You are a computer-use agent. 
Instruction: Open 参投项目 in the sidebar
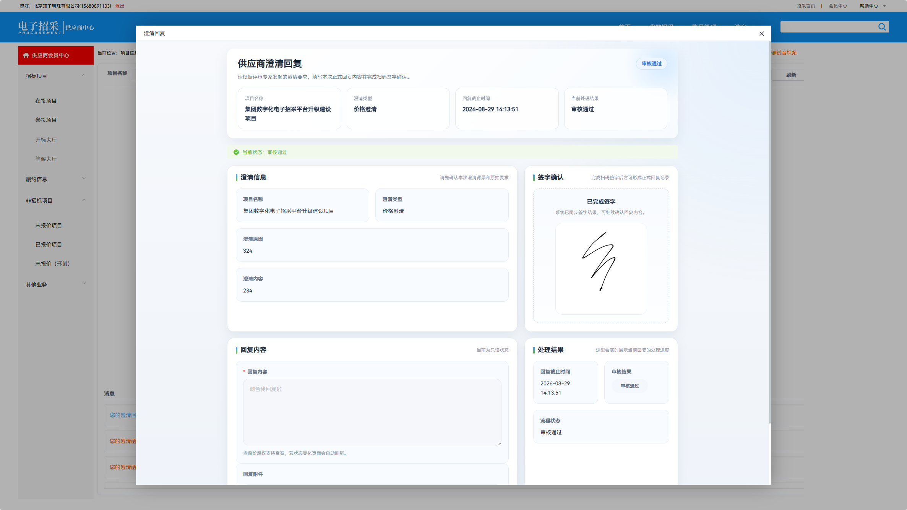(46, 120)
